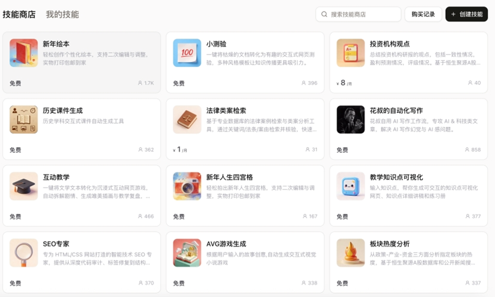Click the 466 user count
Image resolution: width=495 pixels, height=297 pixels.
pyautogui.click(x=149, y=217)
